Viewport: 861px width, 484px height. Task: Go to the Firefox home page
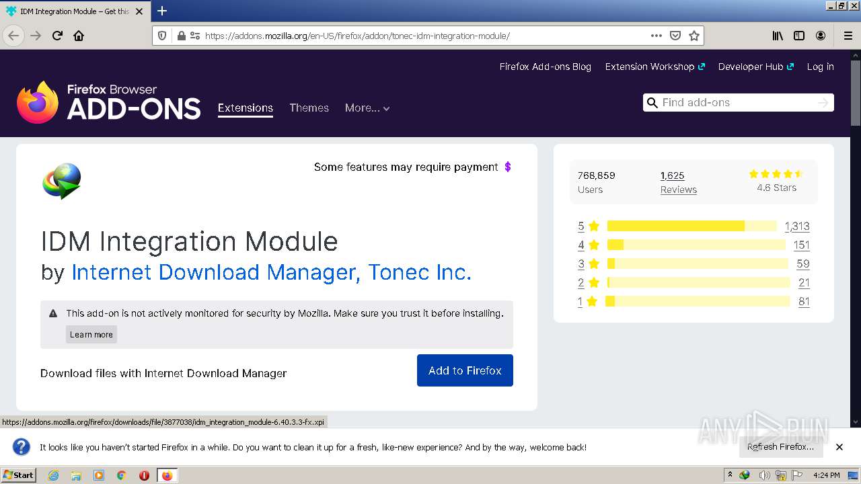79,36
